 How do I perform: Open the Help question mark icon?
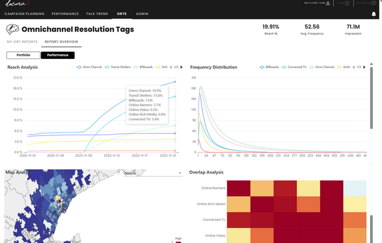(347, 3)
